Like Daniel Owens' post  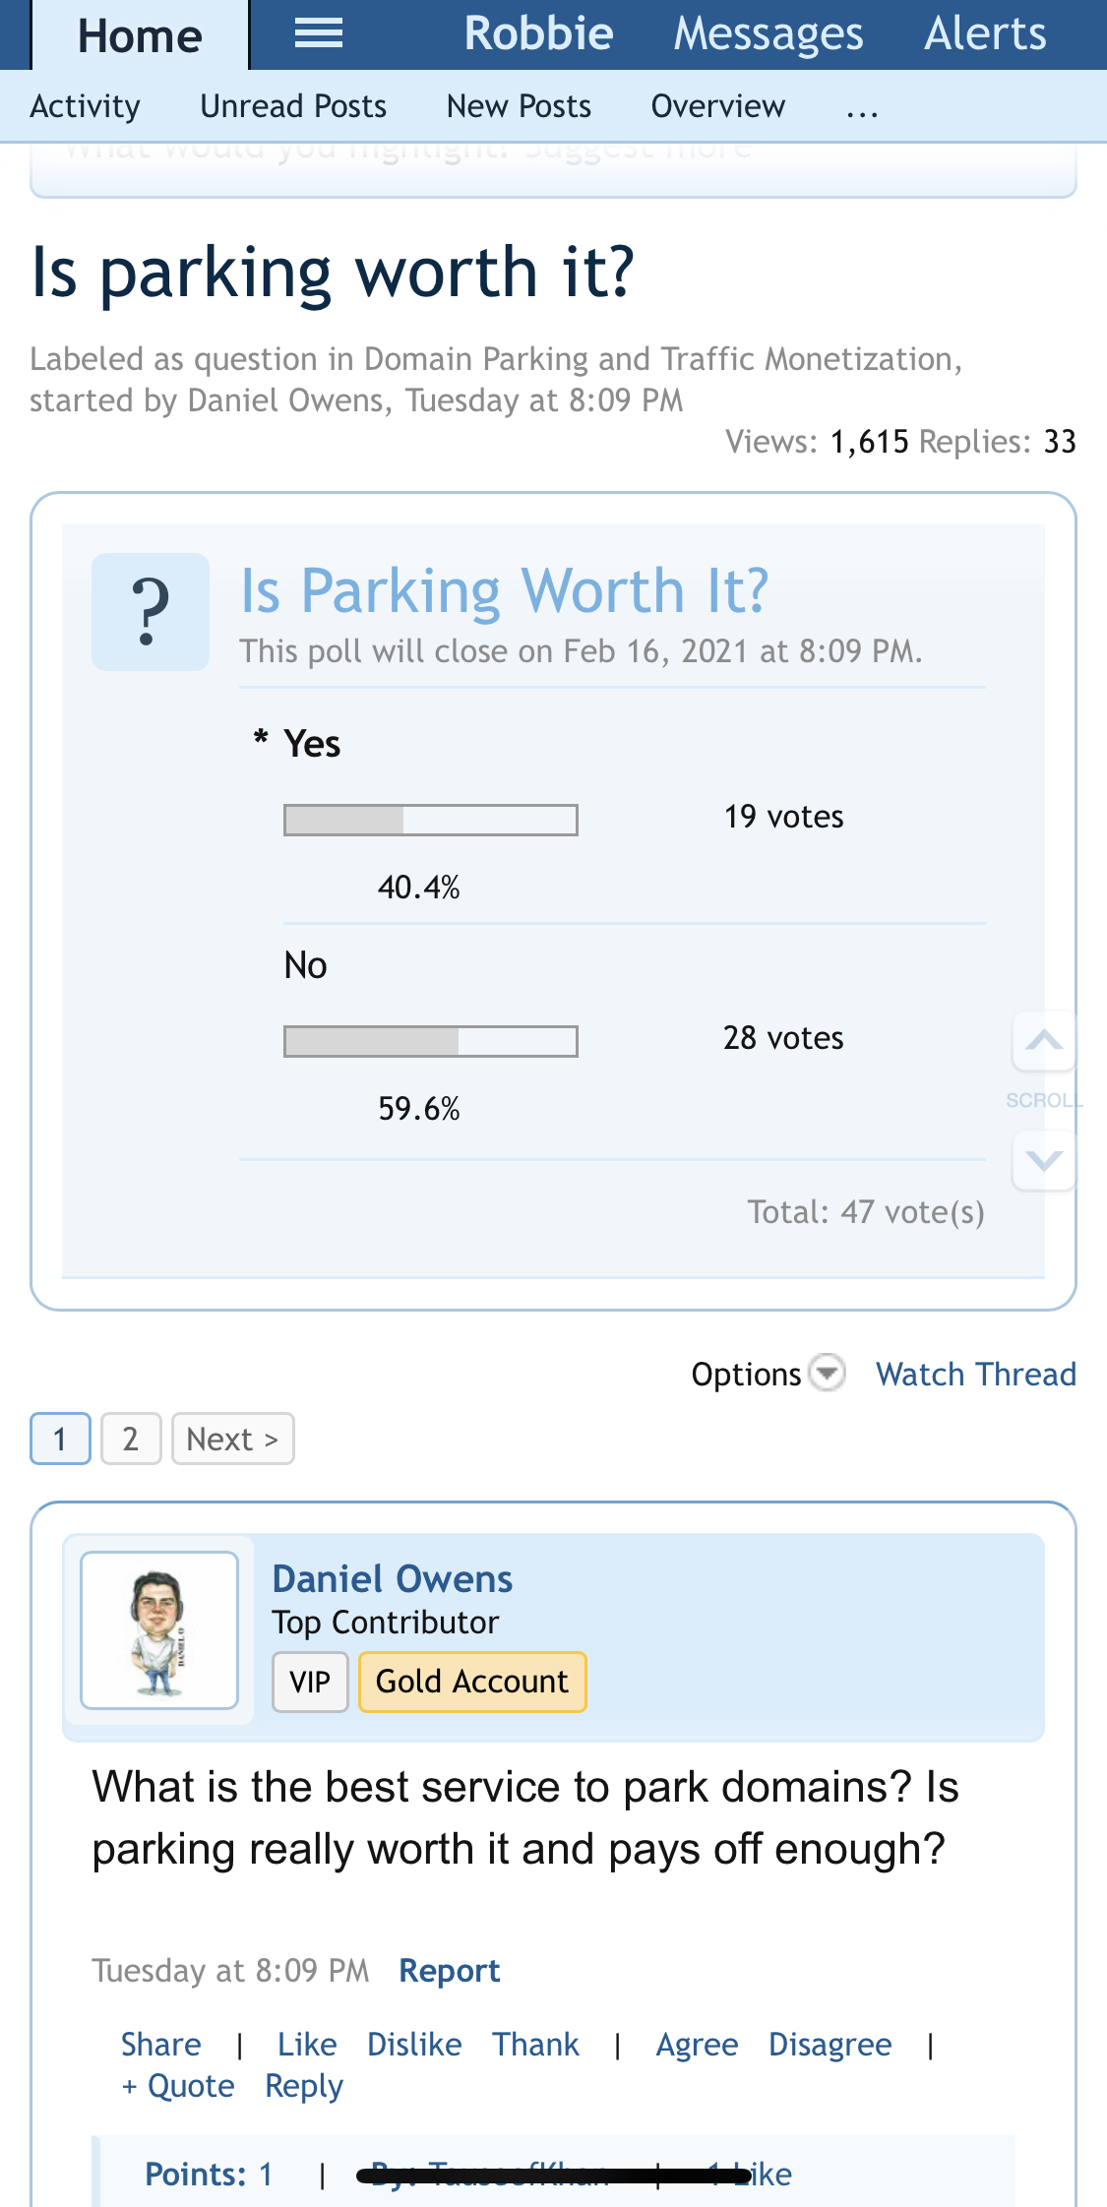point(307,2045)
